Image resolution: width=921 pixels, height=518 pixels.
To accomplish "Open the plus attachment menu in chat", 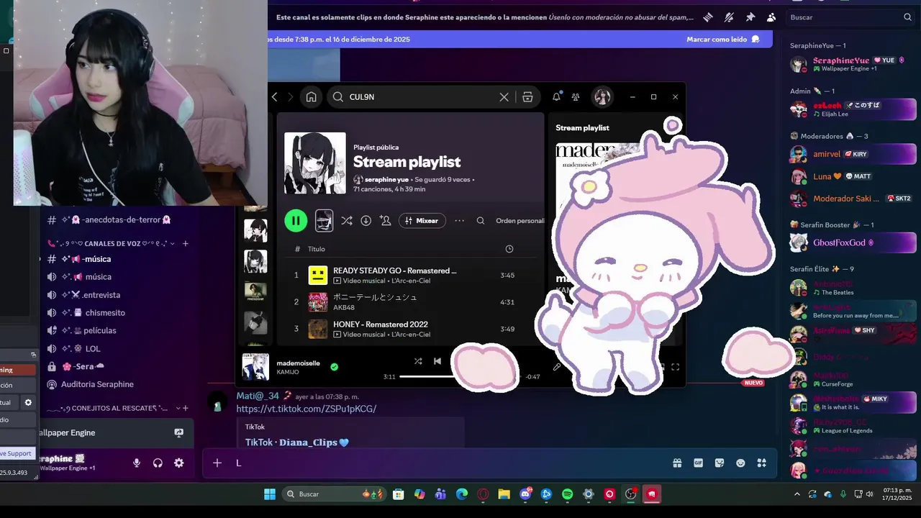I will coord(217,463).
